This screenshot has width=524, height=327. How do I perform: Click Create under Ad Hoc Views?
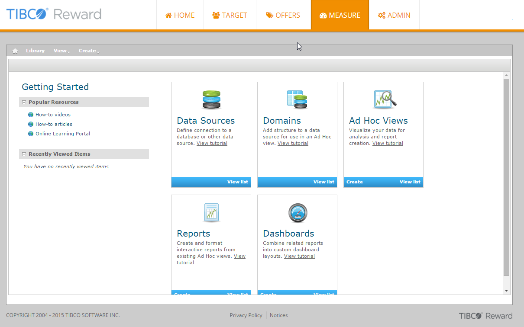coord(354,182)
